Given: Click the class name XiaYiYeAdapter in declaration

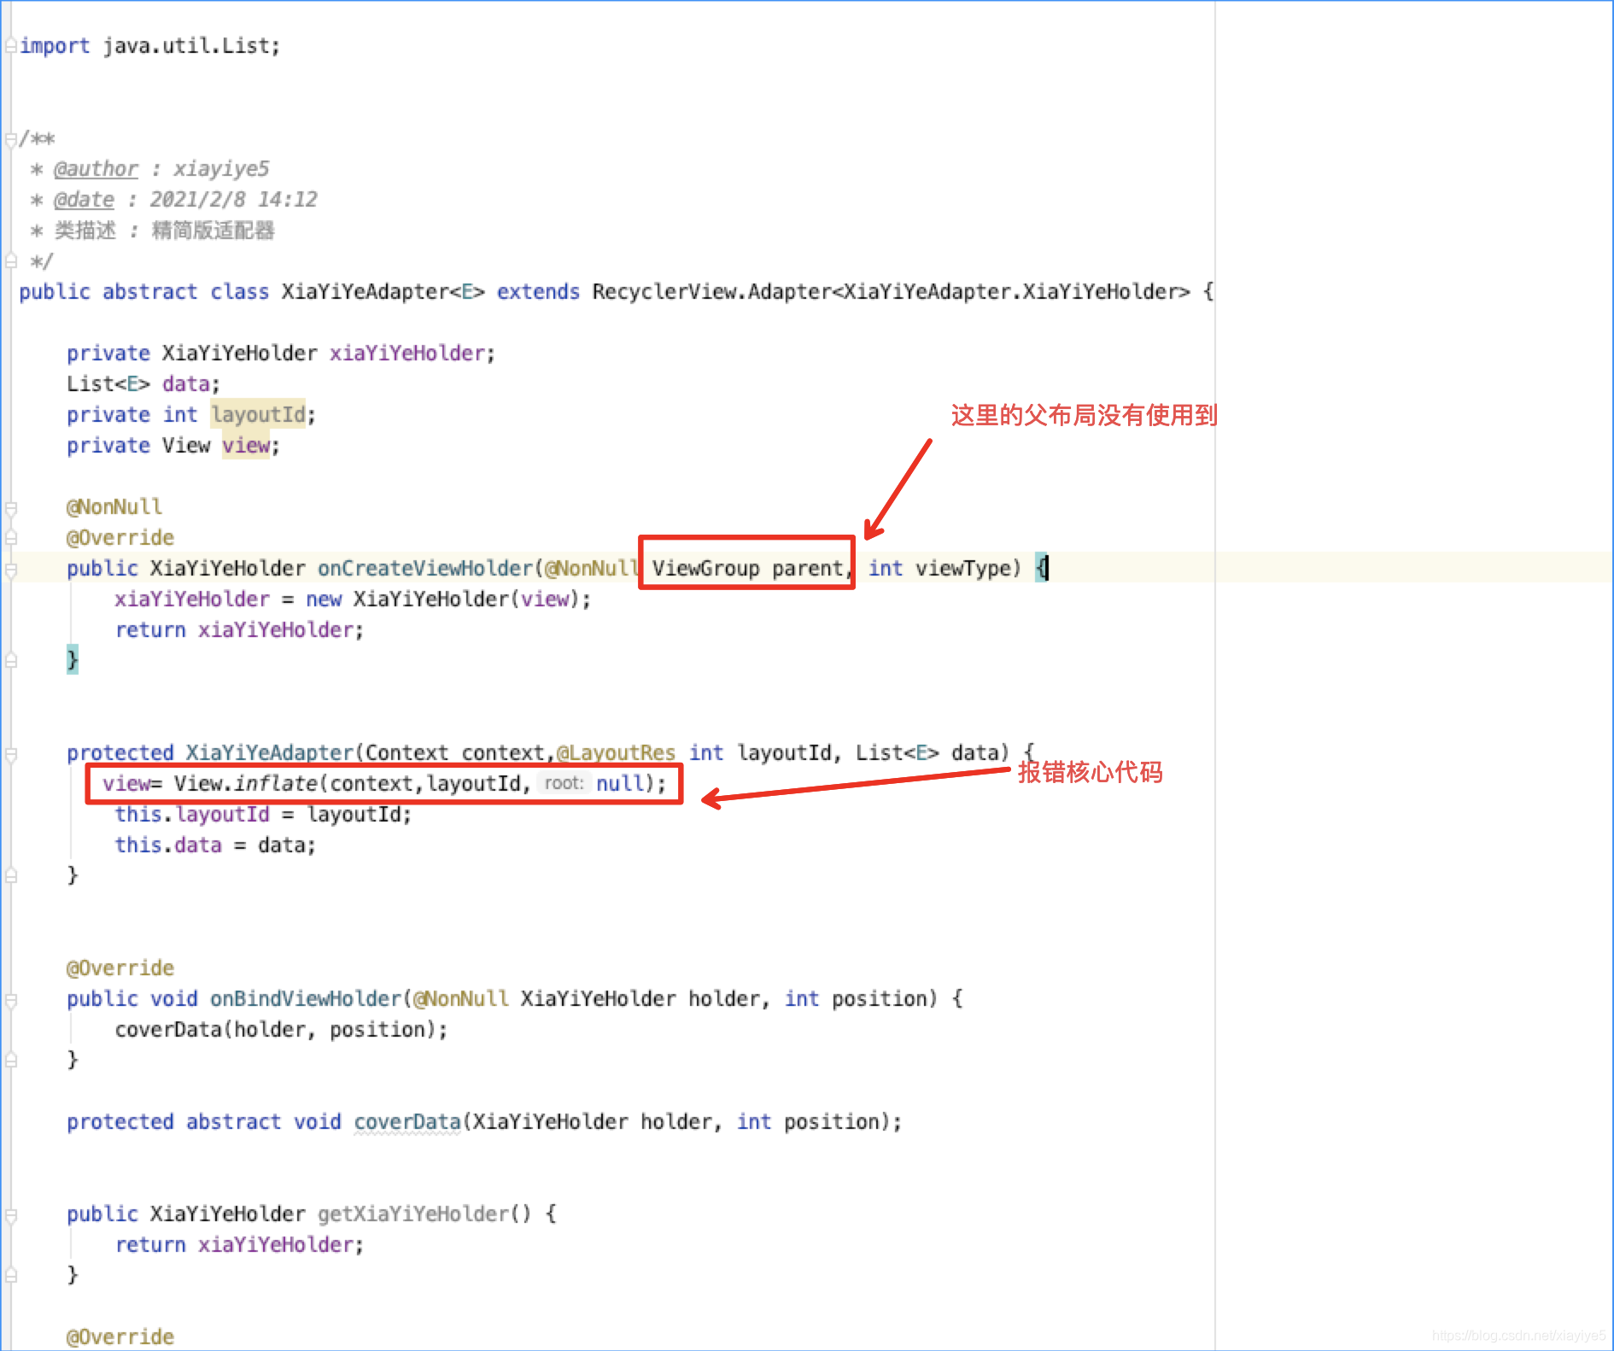Looking at the screenshot, I should (x=365, y=292).
